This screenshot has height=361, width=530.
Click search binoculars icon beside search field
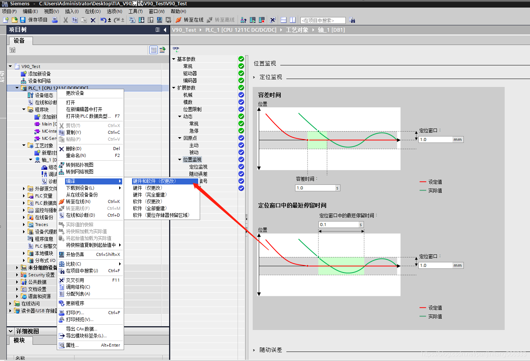click(x=352, y=20)
